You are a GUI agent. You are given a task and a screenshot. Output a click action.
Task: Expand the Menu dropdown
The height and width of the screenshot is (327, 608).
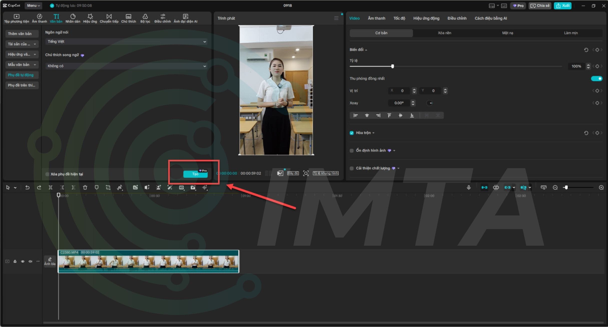click(33, 6)
